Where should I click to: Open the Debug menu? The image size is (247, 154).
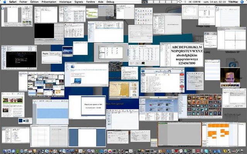[110, 2]
